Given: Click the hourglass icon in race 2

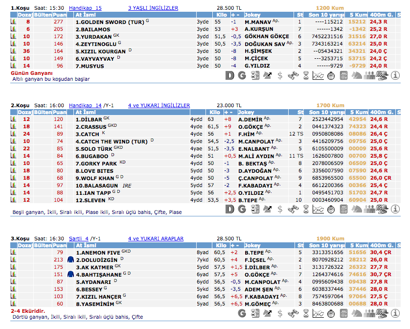Looking at the screenshot, I should click(305, 209).
